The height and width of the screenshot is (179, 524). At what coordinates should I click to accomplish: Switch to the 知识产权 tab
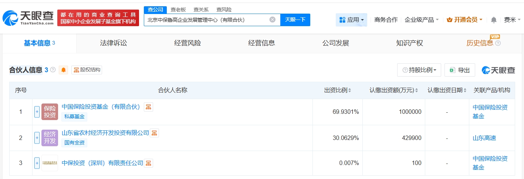click(409, 43)
